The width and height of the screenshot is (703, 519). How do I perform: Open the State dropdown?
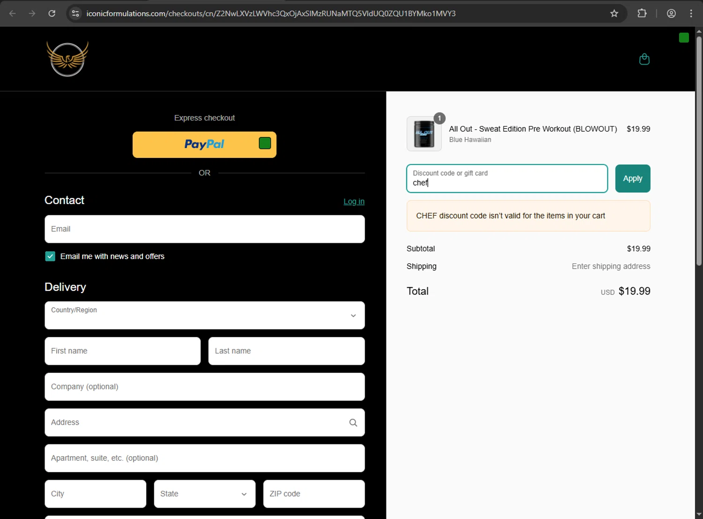click(x=205, y=494)
